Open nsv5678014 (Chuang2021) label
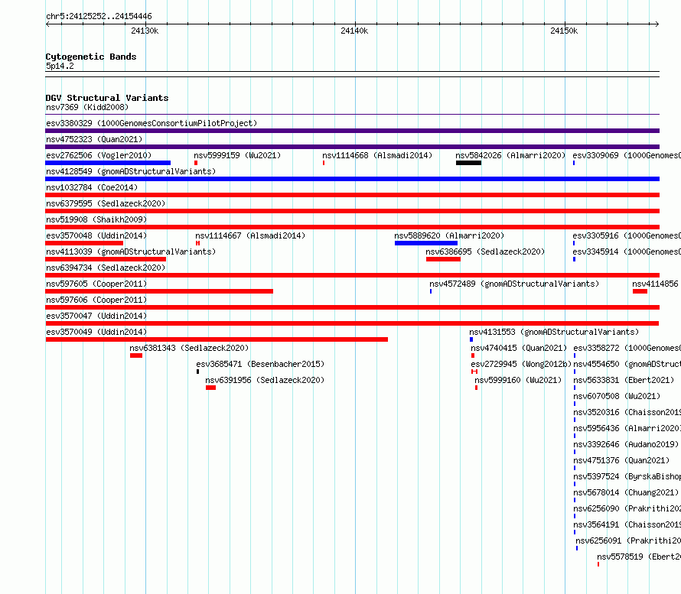This screenshot has height=594, width=681. point(626,492)
